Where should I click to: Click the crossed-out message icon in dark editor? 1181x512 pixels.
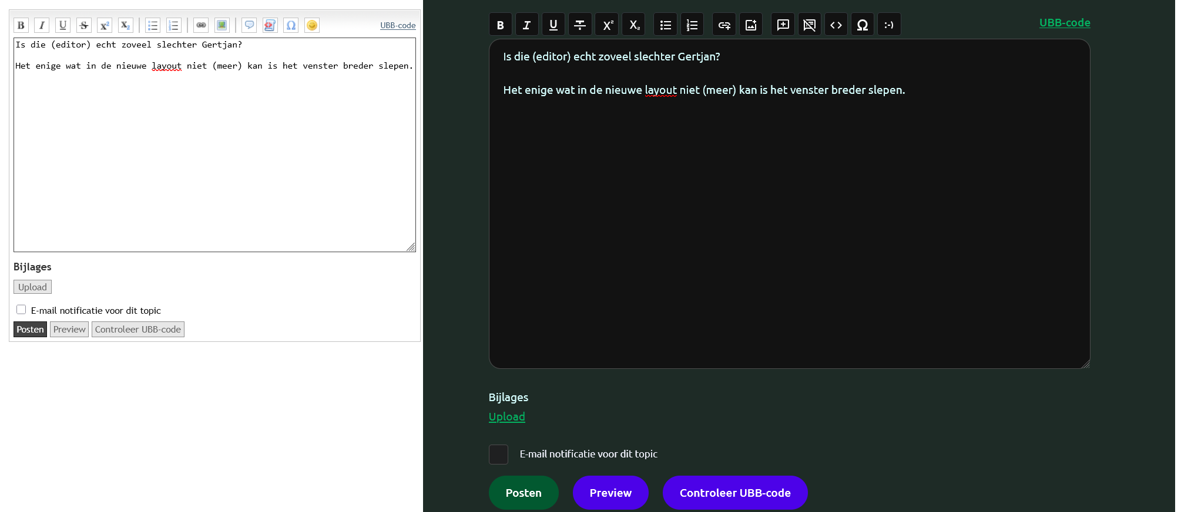click(x=810, y=25)
